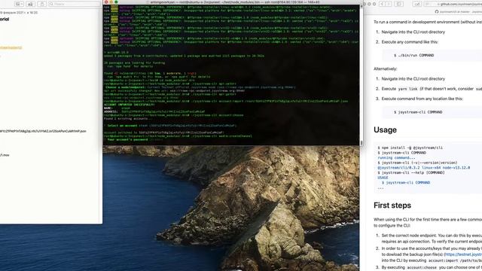Viewport: 482px width, 271px height.
Task: Select the GitHub tab in Safari
Action: click(x=458, y=12)
